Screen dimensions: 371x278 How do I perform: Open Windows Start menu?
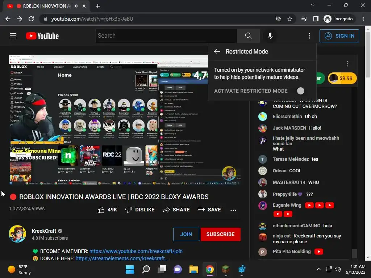[x=130, y=269]
